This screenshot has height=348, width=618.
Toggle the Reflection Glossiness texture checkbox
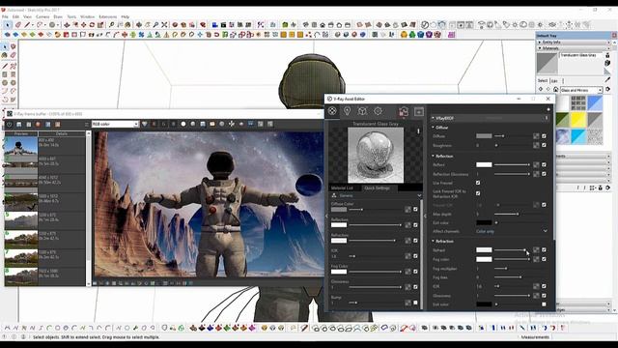pos(544,174)
